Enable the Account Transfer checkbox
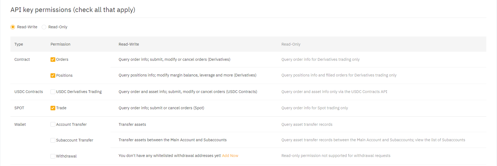This screenshot has width=497, height=166. tap(53, 124)
